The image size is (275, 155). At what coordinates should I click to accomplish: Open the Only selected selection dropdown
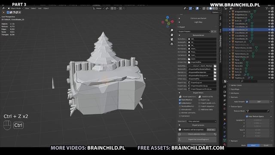[x=202, y=121]
